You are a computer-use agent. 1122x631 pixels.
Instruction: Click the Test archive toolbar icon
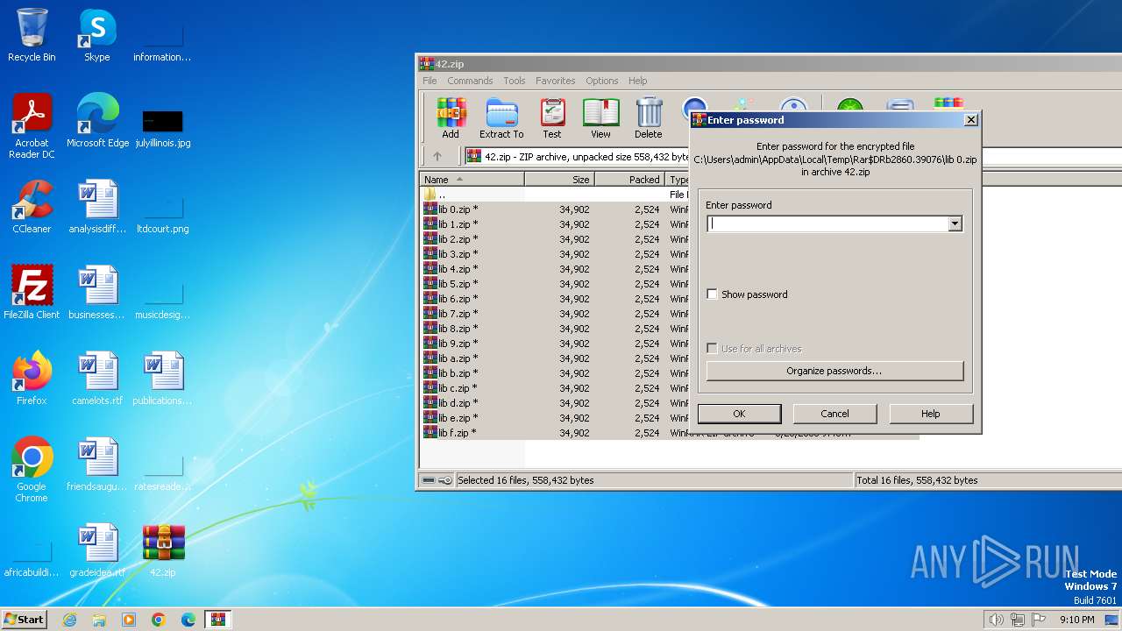[x=552, y=118]
